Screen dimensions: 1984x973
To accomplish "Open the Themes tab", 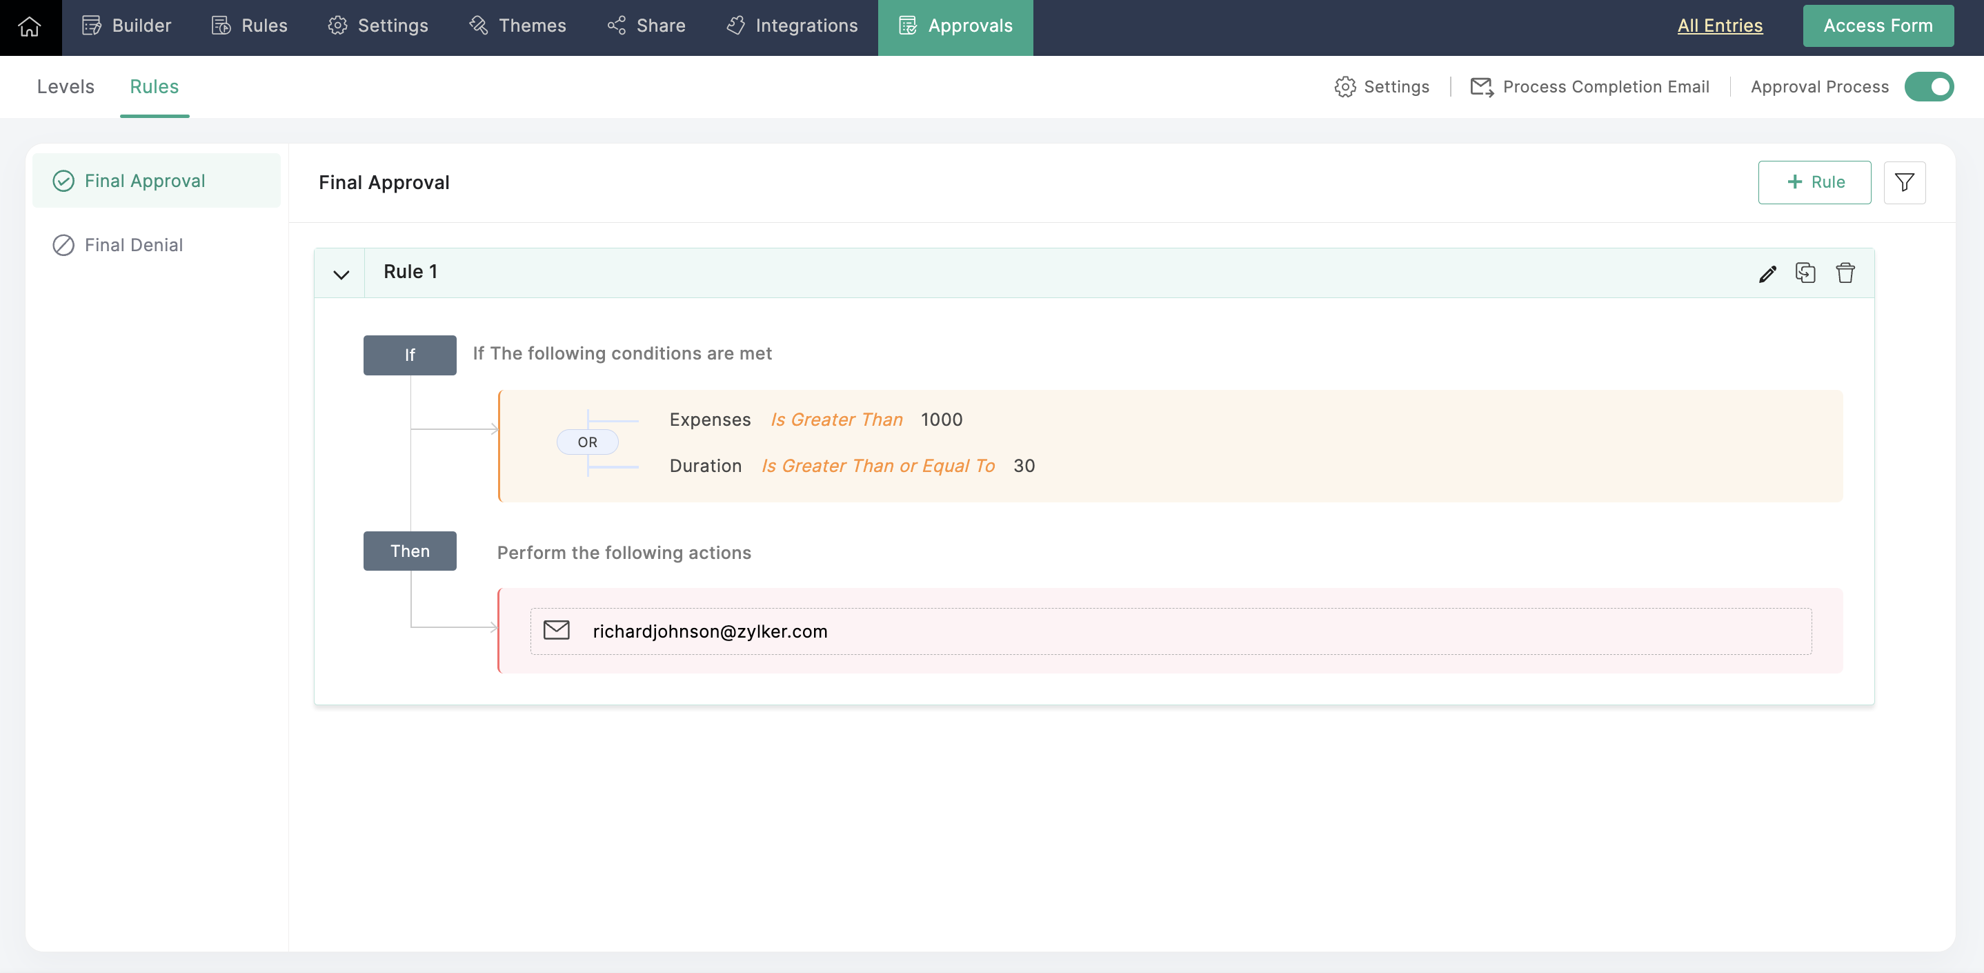I will pos(517,26).
